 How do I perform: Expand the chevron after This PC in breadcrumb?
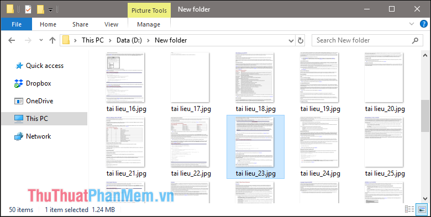110,40
